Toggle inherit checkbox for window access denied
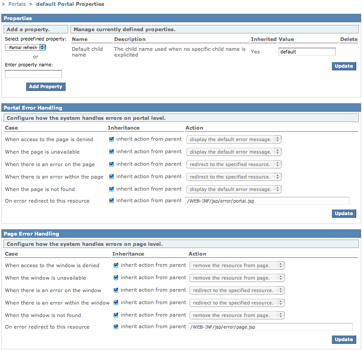The height and width of the screenshot is (350, 362). pos(116,265)
